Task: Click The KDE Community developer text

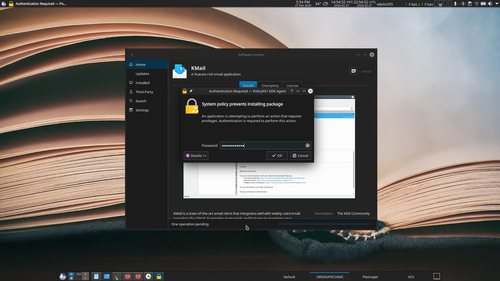Action: (353, 213)
